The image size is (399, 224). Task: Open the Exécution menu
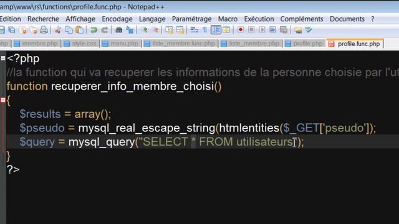coord(259,19)
